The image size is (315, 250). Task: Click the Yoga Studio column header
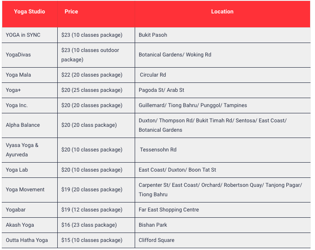[x=30, y=12]
